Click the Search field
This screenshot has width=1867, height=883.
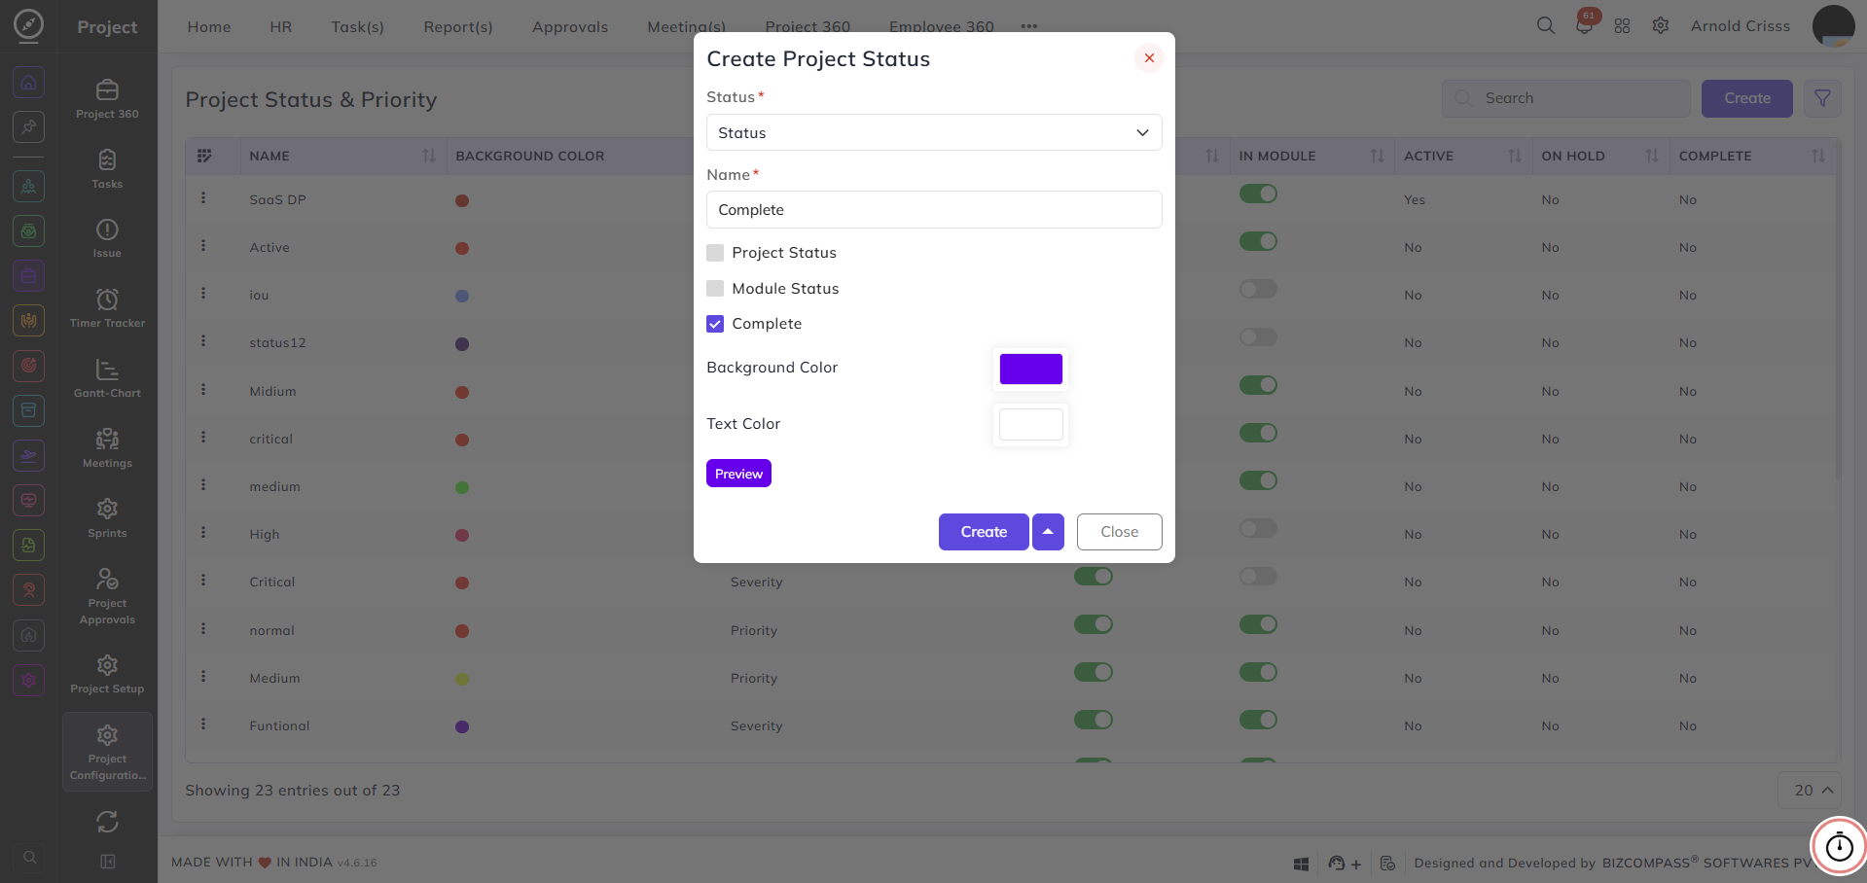coord(1565,98)
